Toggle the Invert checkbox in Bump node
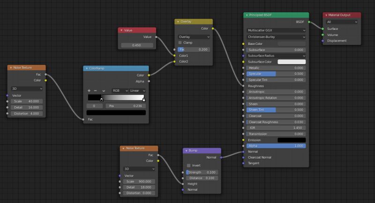The width and height of the screenshot is (375, 203). (x=188, y=166)
